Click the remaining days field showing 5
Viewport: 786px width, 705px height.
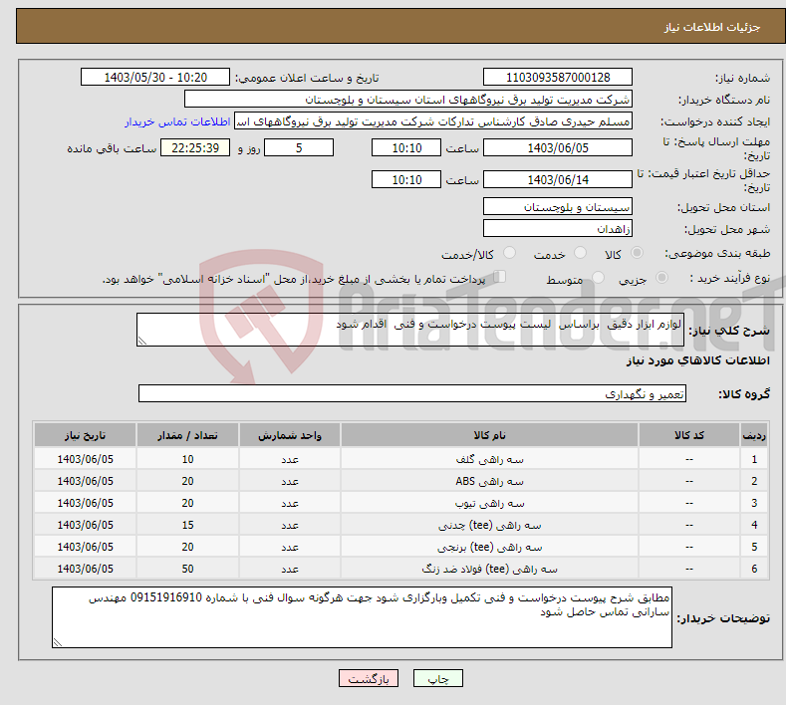[x=299, y=147]
